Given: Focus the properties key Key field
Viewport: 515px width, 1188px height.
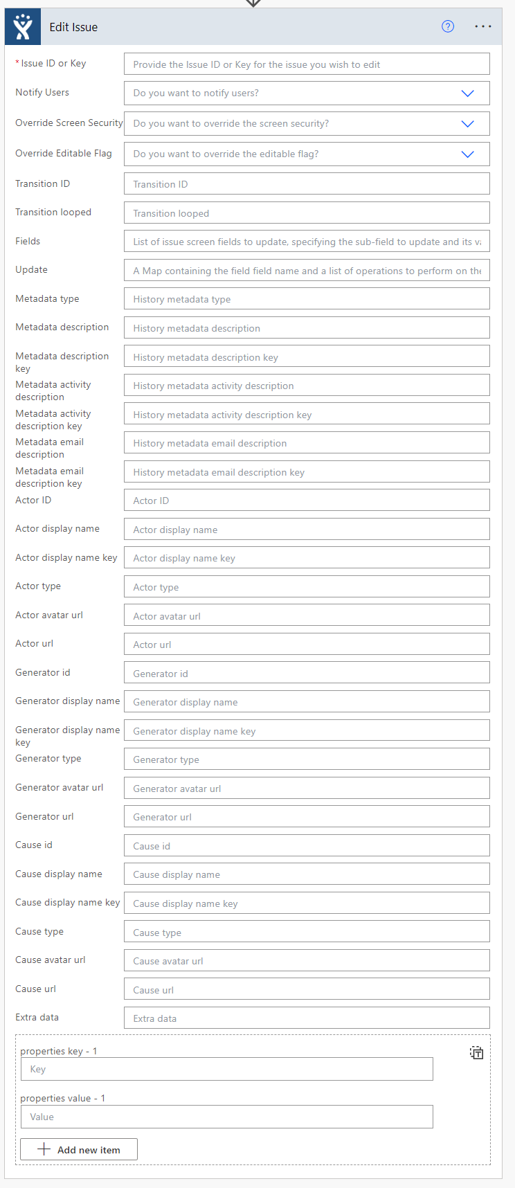Looking at the screenshot, I should tap(227, 1069).
